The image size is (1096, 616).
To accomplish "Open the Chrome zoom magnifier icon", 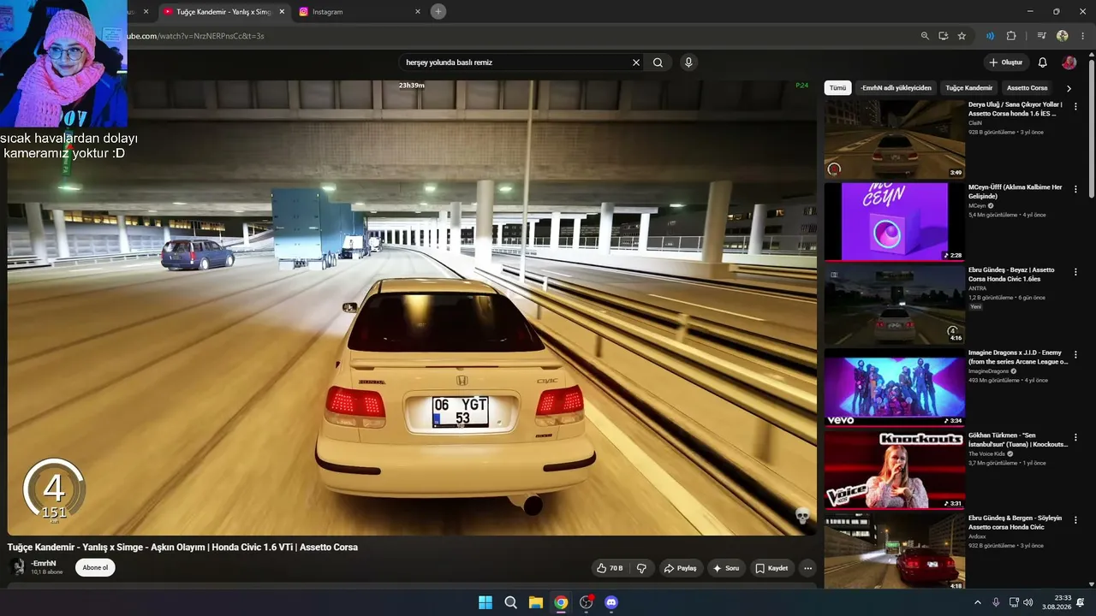I will point(925,36).
